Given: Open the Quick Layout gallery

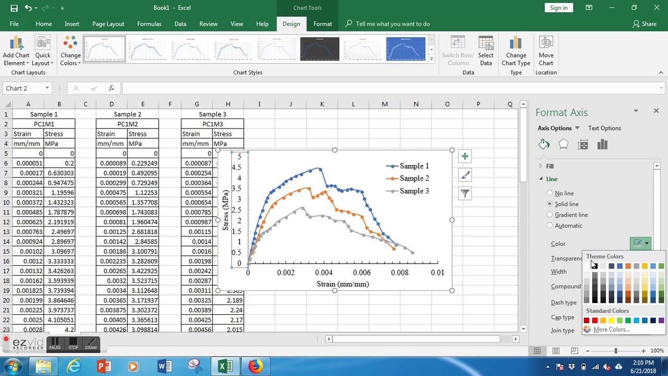Looking at the screenshot, I should click(43, 52).
